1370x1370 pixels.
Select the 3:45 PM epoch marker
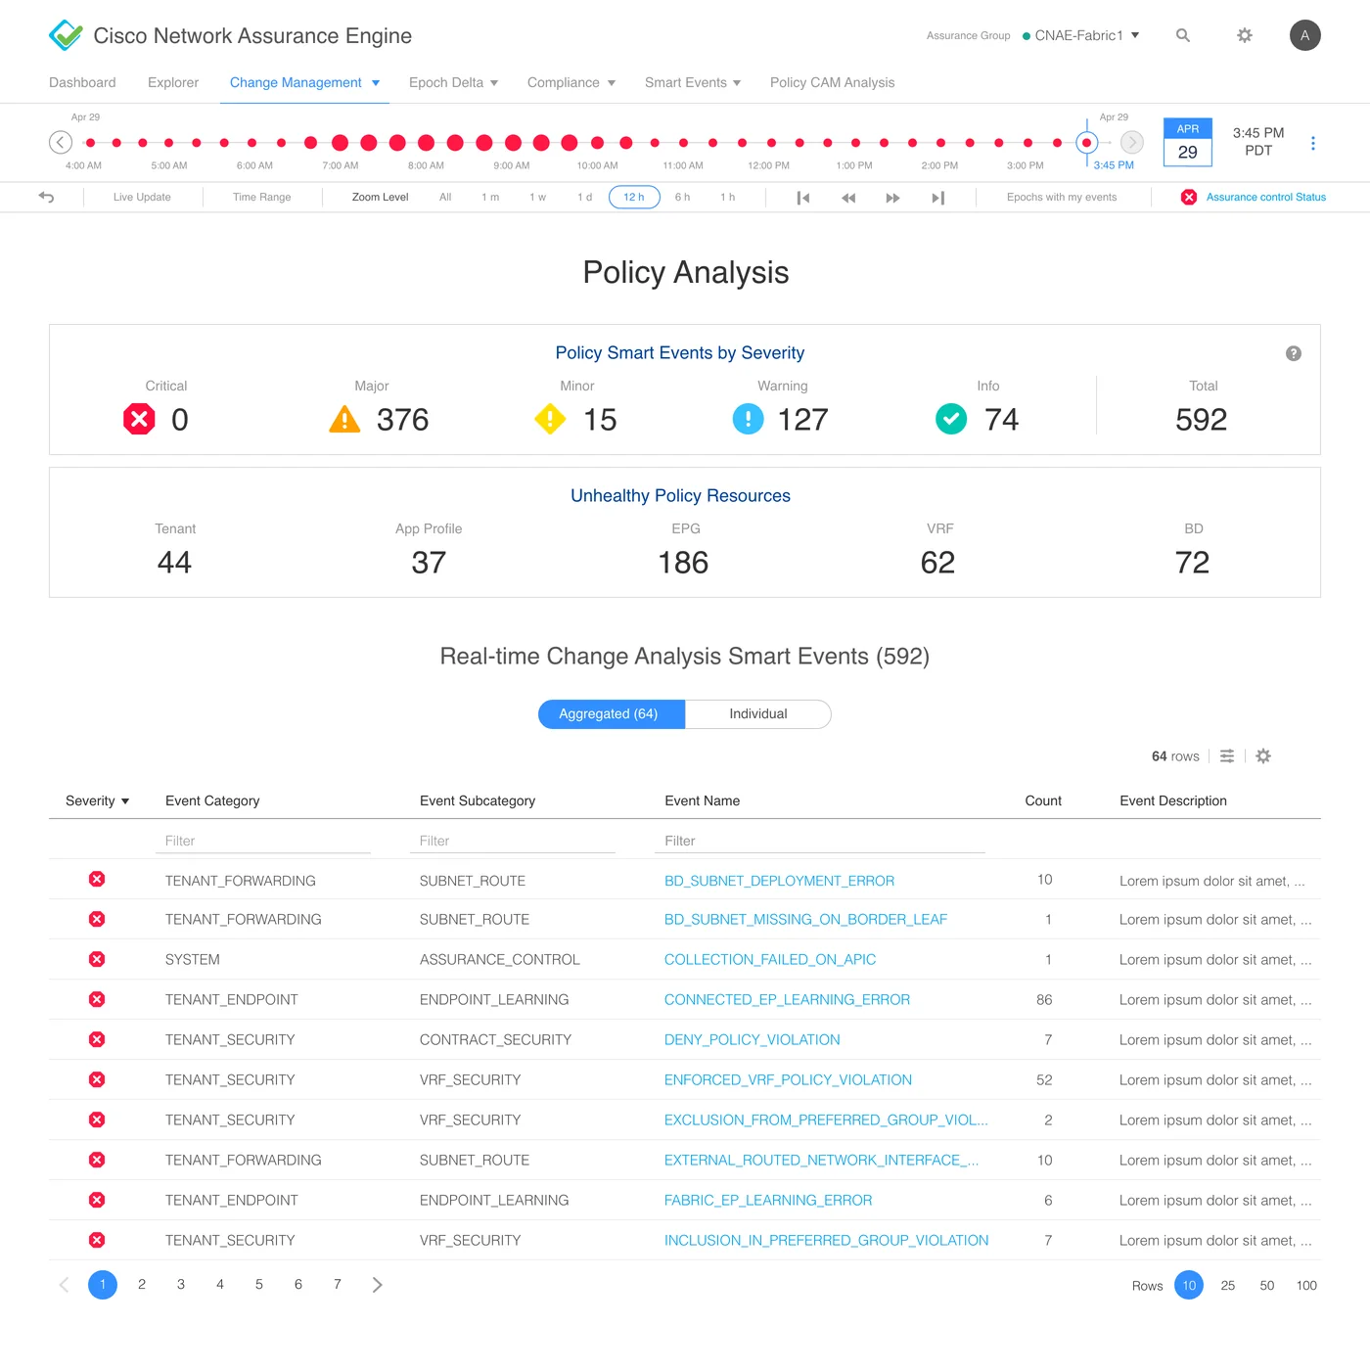1086,143
